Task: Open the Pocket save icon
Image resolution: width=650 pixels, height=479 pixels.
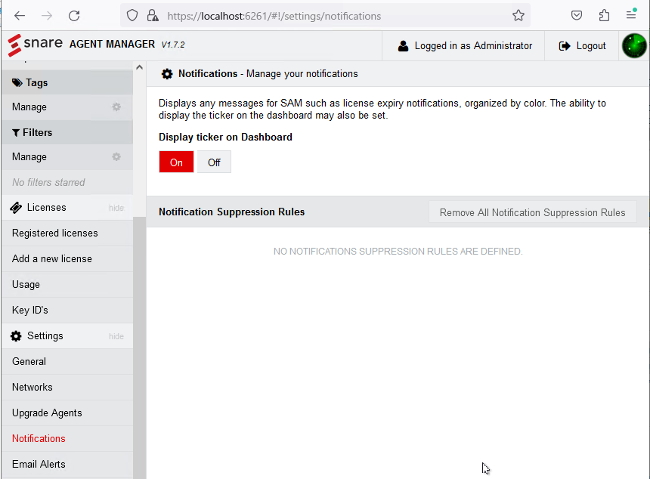Action: click(577, 16)
